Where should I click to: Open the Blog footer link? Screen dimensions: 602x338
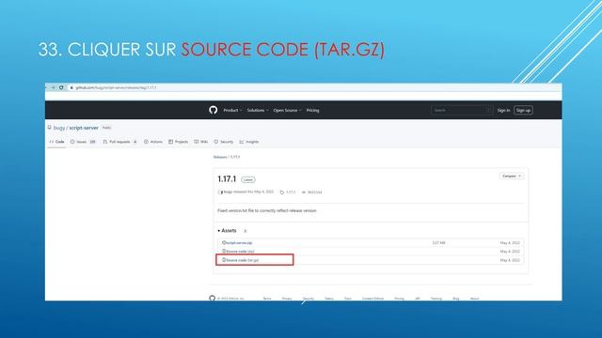(x=455, y=299)
